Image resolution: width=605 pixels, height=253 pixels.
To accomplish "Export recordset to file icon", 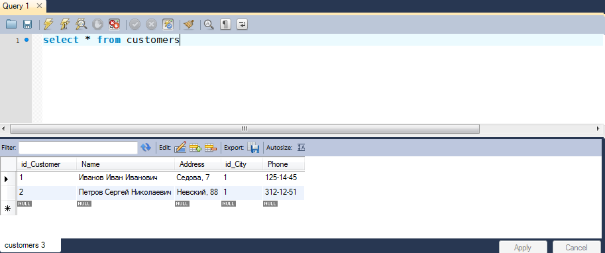I will coord(253,147).
